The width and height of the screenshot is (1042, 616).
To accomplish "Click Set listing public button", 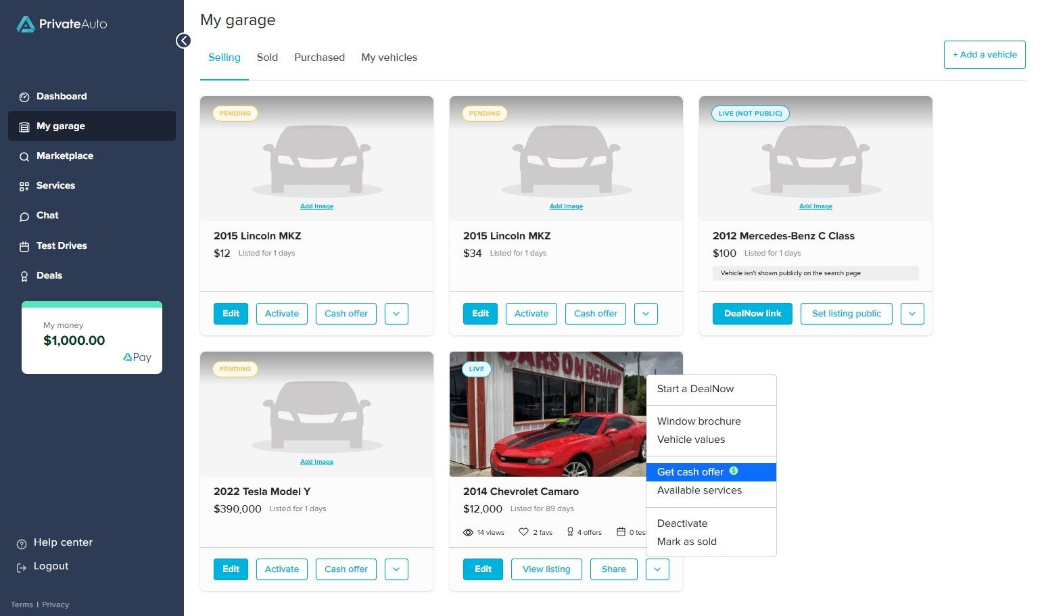I will pos(847,314).
